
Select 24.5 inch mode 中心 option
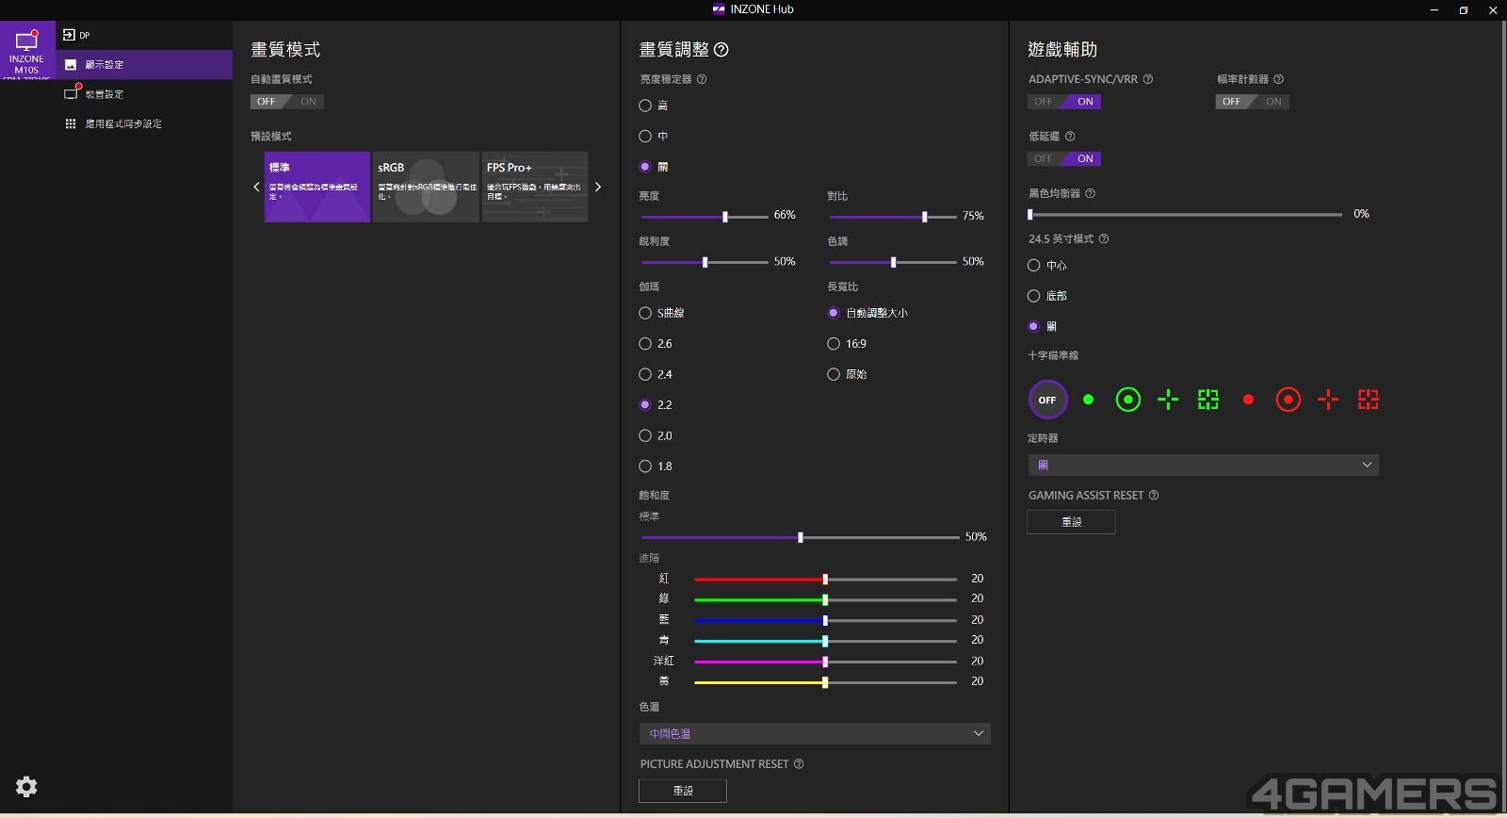[x=1033, y=266]
